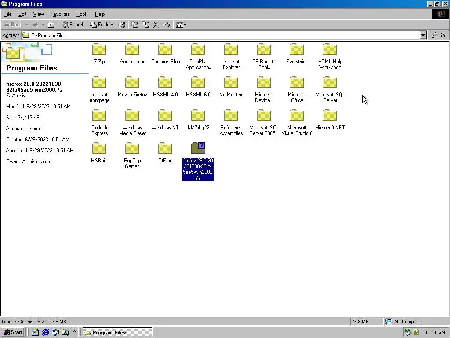This screenshot has height=338, width=450.
Task: Select the HTML Help Workshop folder
Action: [330, 57]
